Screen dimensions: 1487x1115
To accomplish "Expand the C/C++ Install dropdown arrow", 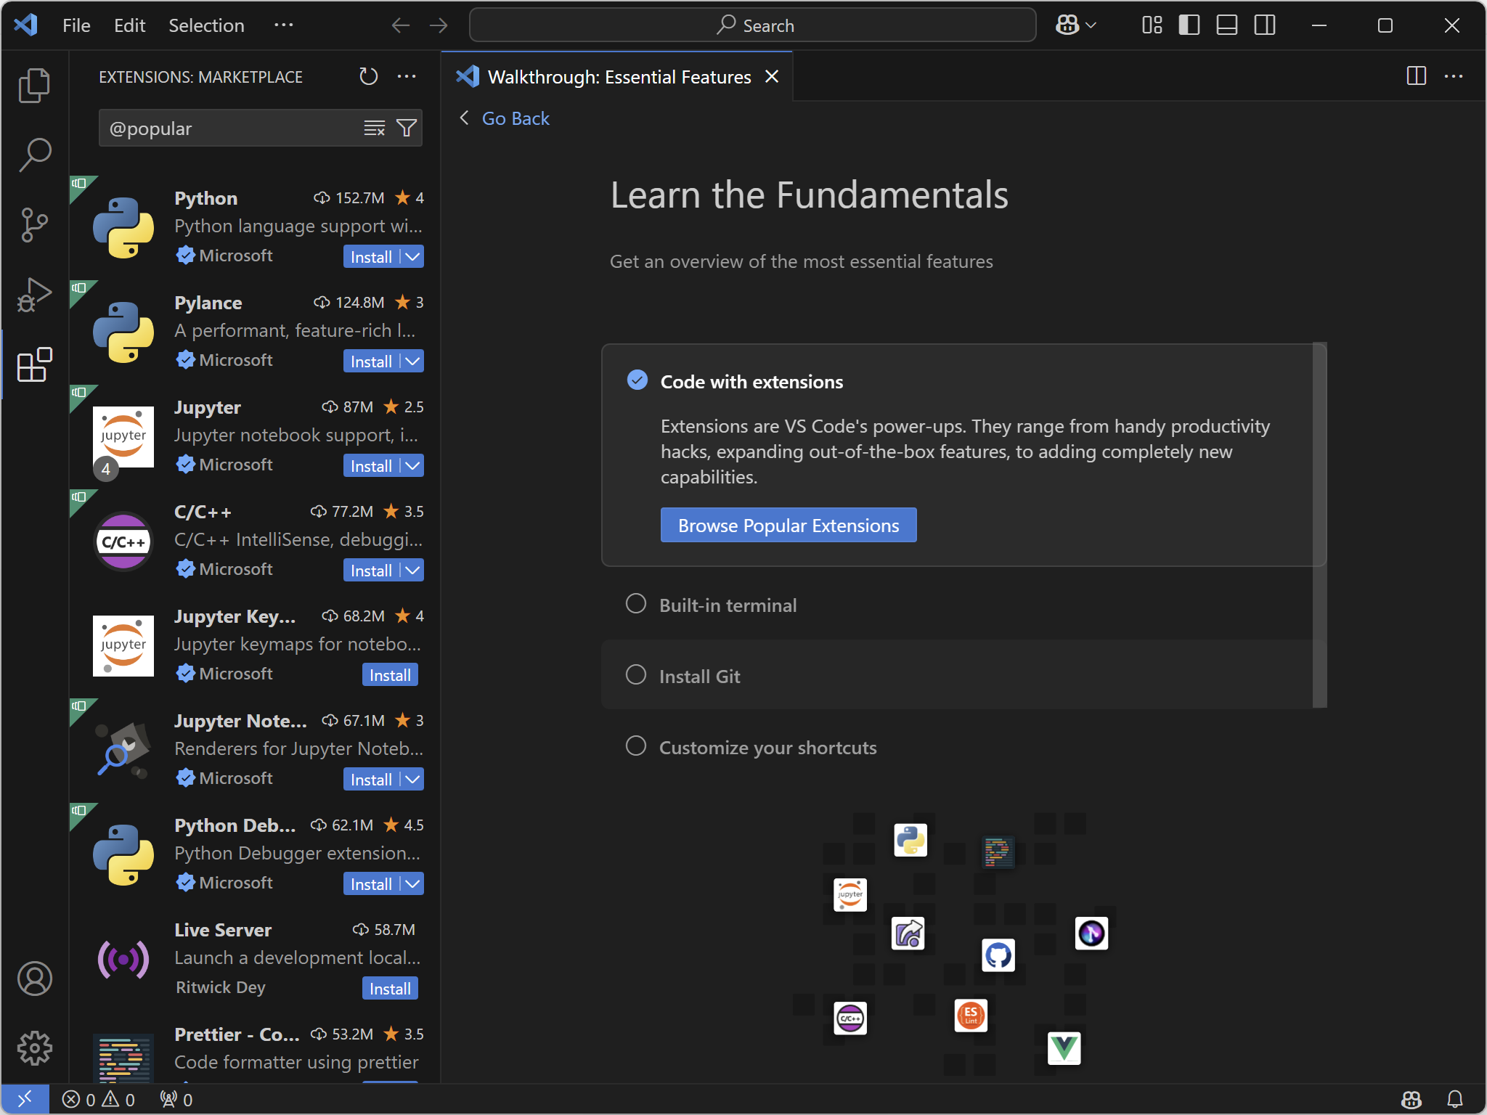I will 412,571.
